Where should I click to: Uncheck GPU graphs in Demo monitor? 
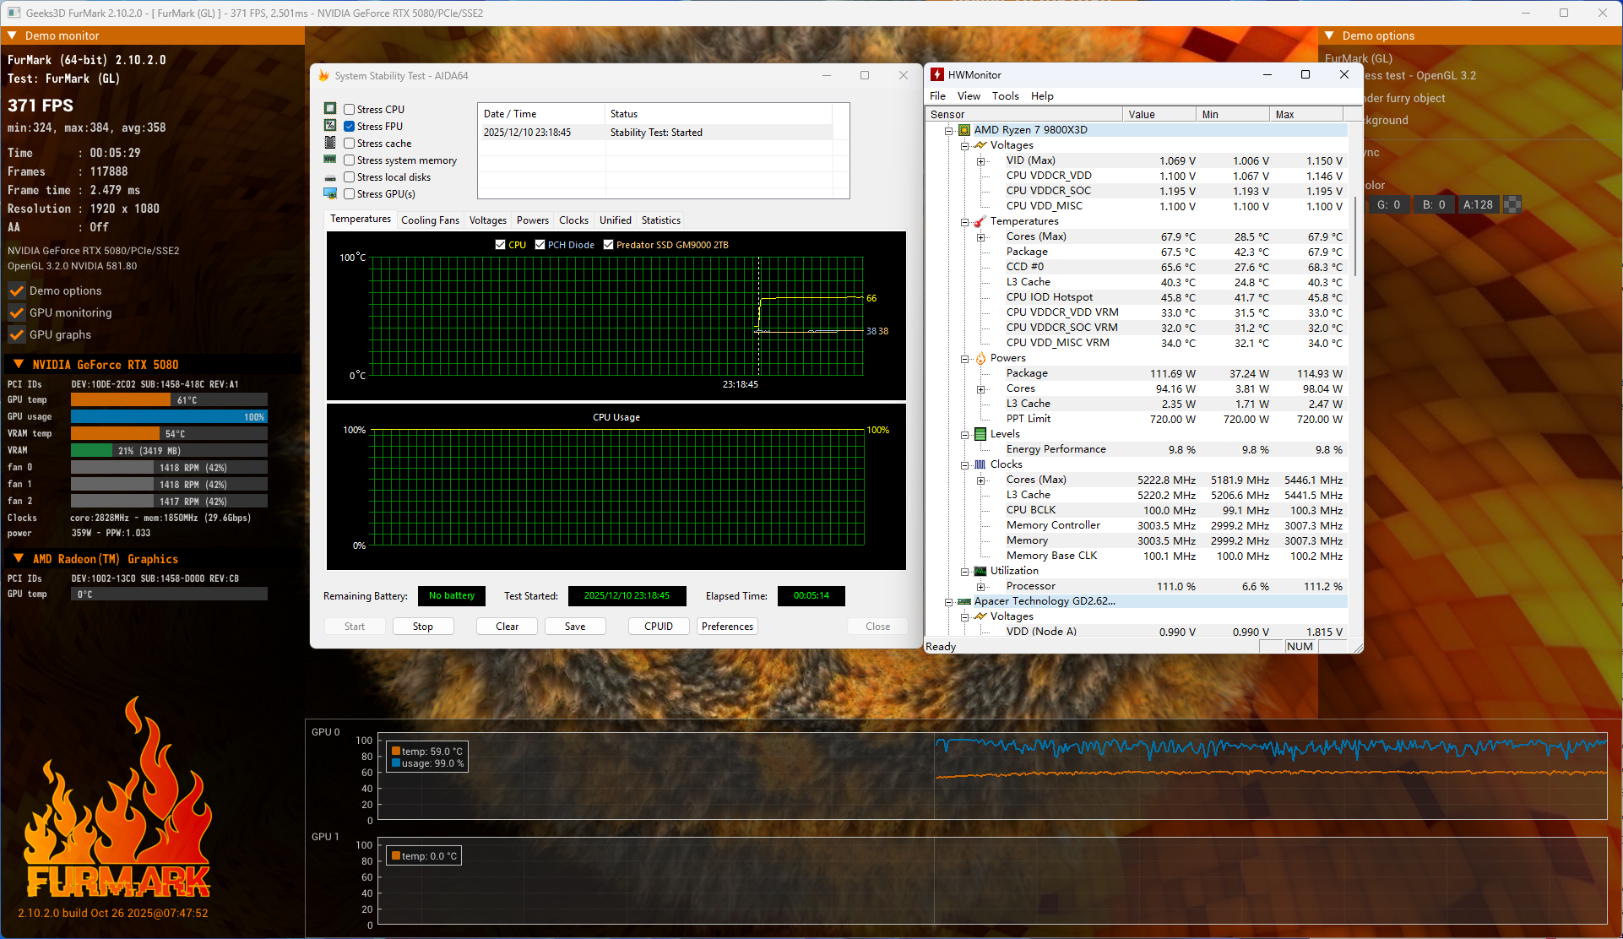(17, 334)
